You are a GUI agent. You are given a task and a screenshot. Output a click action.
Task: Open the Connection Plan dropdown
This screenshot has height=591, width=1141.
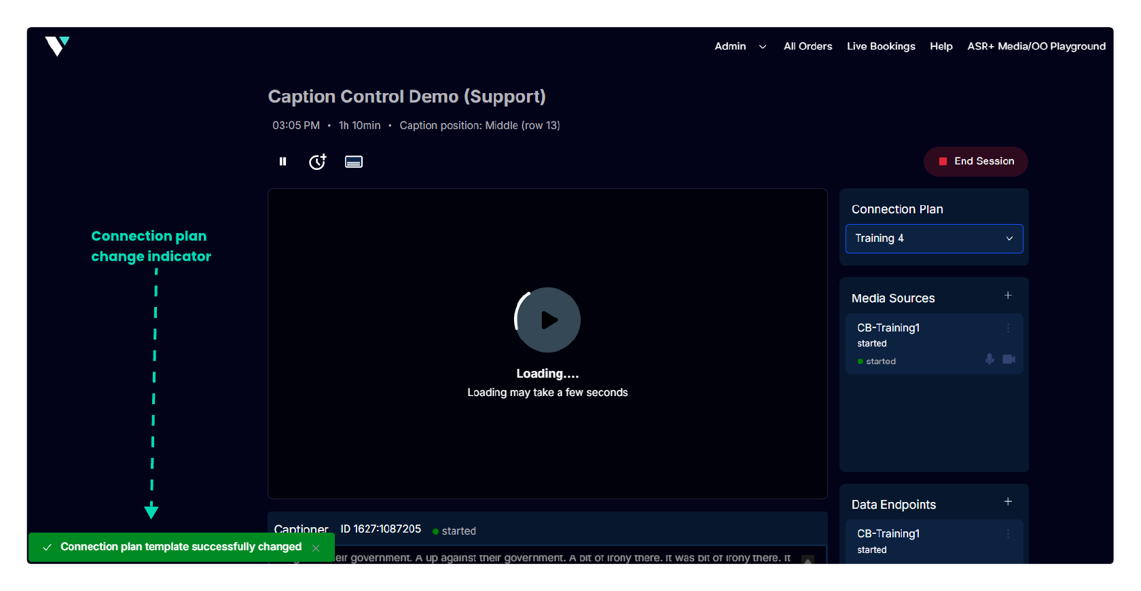coord(934,238)
